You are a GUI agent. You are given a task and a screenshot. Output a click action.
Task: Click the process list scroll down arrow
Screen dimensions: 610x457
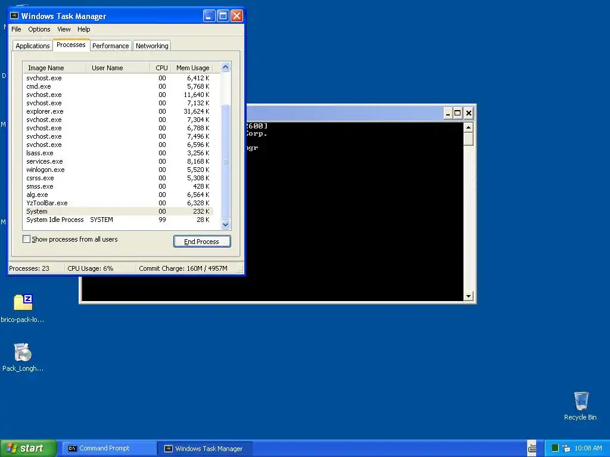point(225,224)
